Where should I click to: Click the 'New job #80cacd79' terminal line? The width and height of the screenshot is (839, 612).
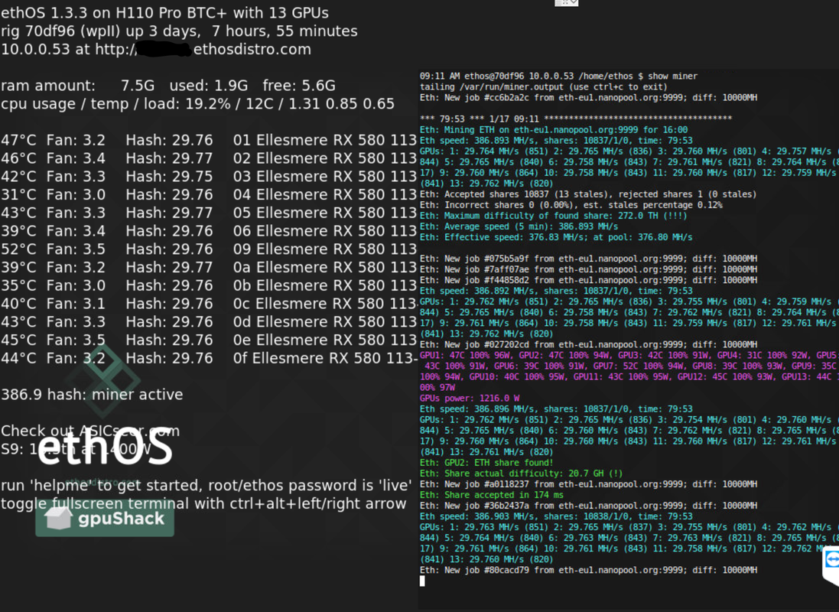(589, 570)
